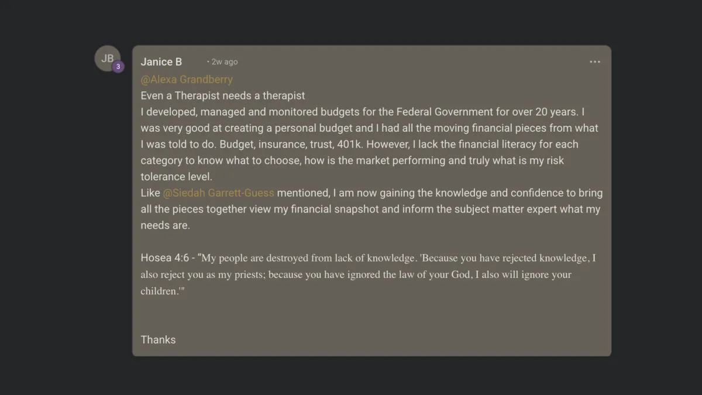702x395 pixels.
Task: Open the three-dot options menu on comment
Action: click(595, 61)
